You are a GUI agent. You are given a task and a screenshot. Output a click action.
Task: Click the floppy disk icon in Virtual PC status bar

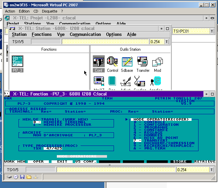(22, 177)
